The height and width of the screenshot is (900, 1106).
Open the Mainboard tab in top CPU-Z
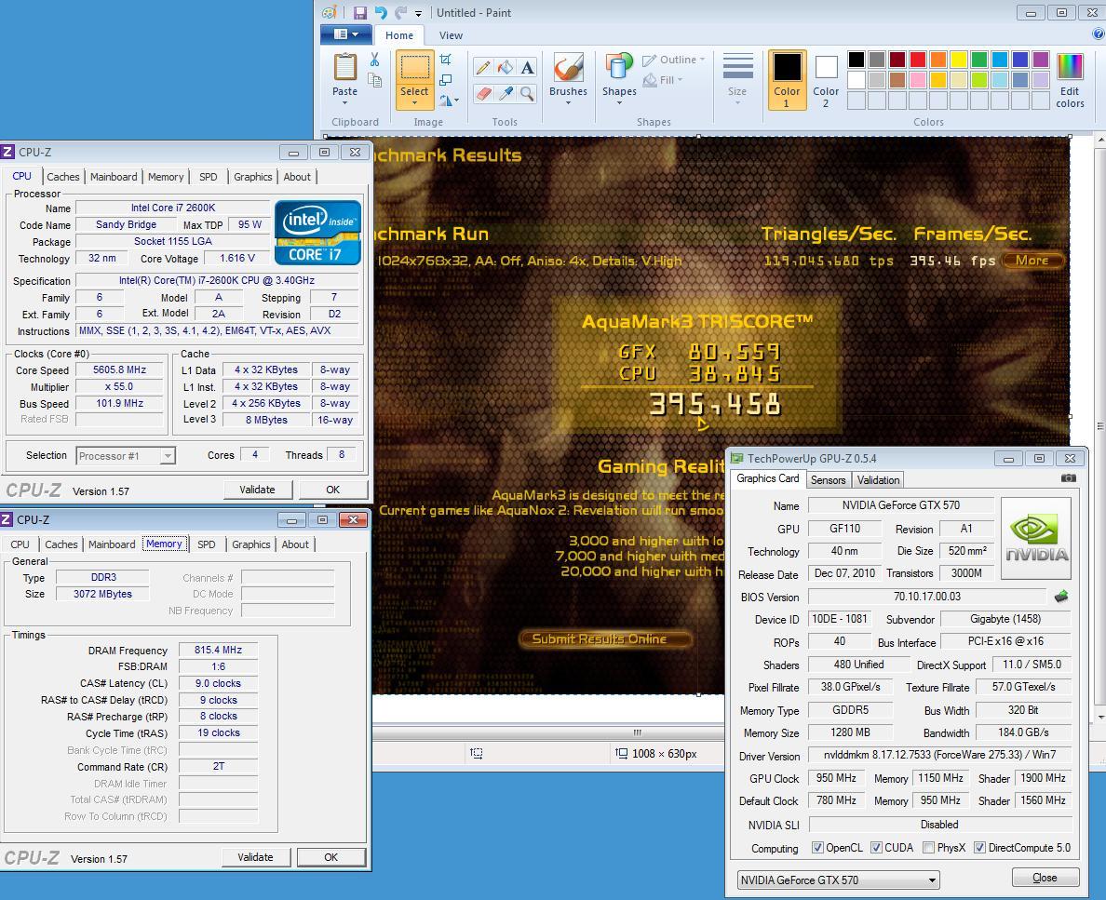114,177
